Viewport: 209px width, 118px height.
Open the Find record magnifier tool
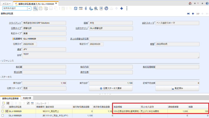[36, 8]
